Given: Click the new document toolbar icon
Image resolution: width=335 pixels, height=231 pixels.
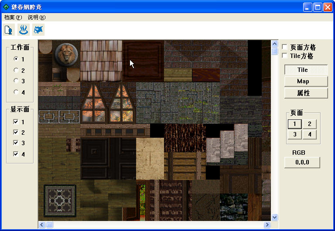Looking at the screenshot, I should 9,30.
